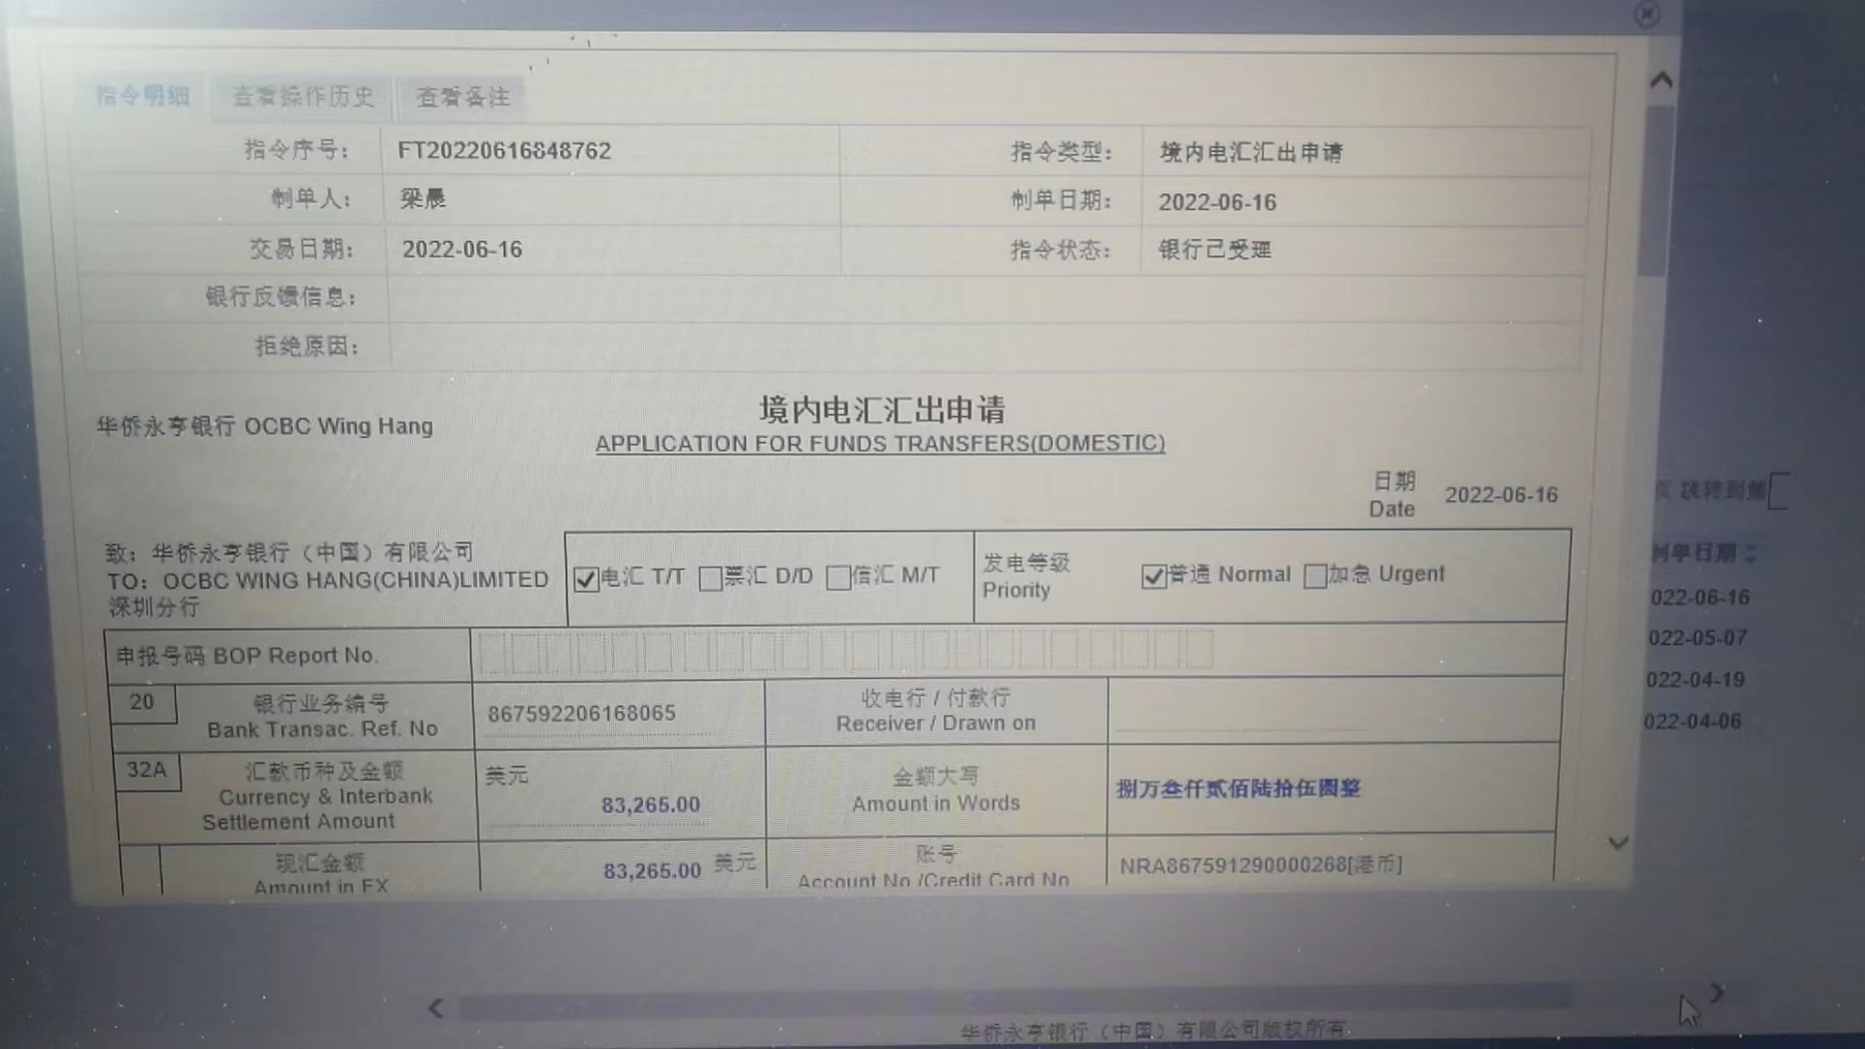Click the 022-04-06 entry in background list

pos(1692,722)
